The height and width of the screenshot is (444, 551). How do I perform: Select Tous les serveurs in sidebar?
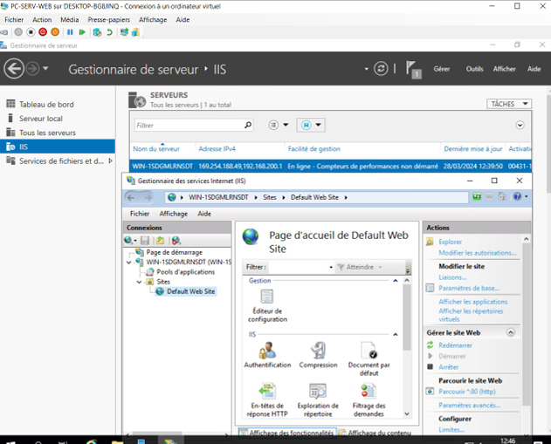(47, 133)
